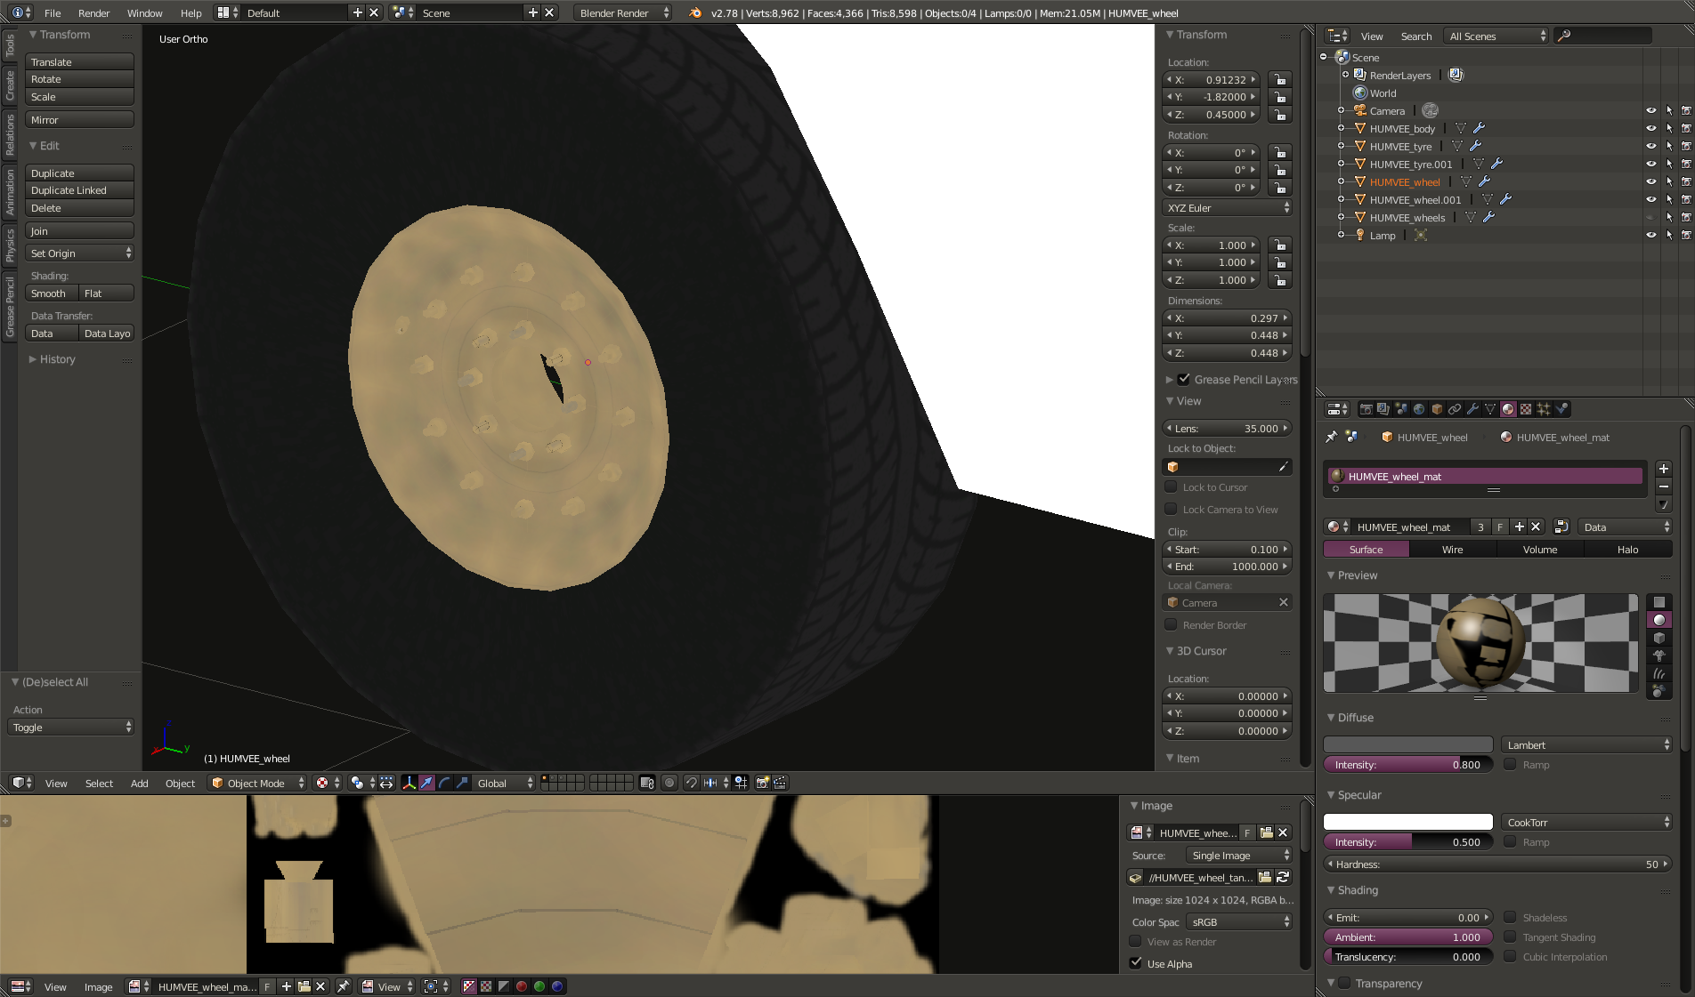Viewport: 1695px width, 997px height.
Task: Open the Global orientation dropdown
Action: coord(504,783)
